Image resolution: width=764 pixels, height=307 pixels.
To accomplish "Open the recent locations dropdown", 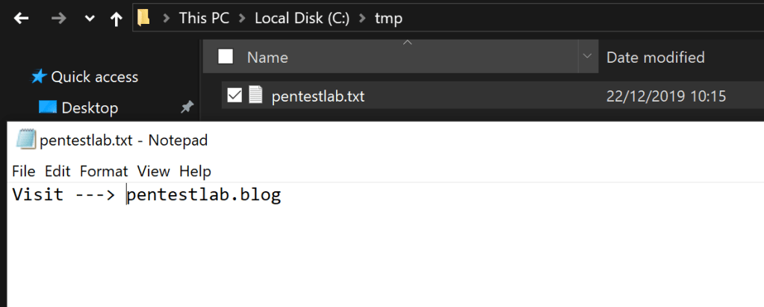I will [x=90, y=19].
